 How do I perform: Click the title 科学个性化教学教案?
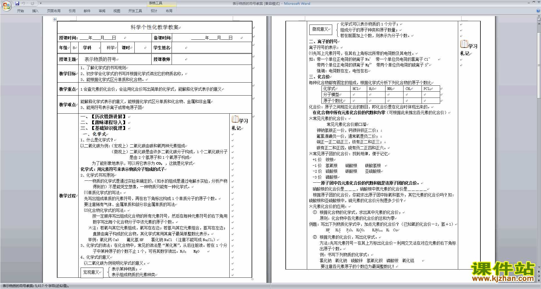click(154, 27)
